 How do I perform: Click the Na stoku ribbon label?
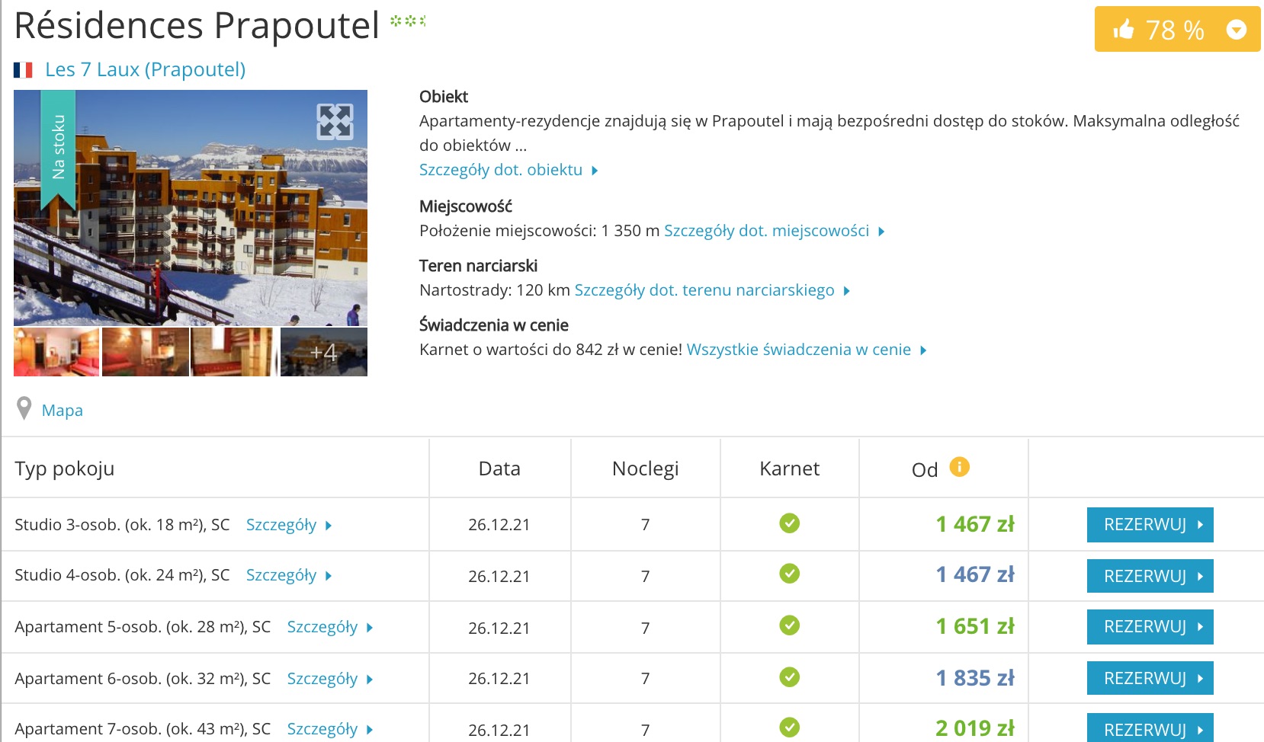58,149
